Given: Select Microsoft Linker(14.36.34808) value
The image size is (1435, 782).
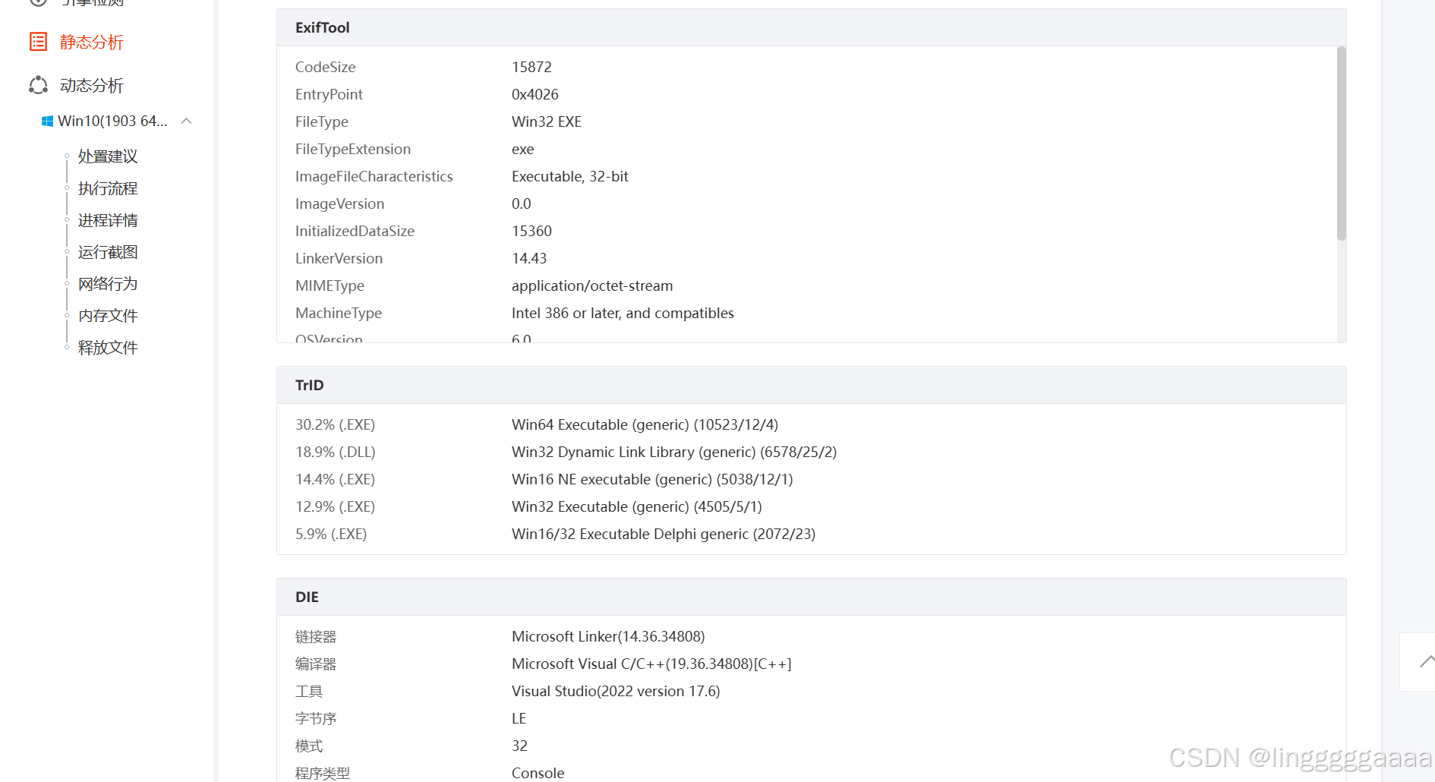Looking at the screenshot, I should click(608, 636).
